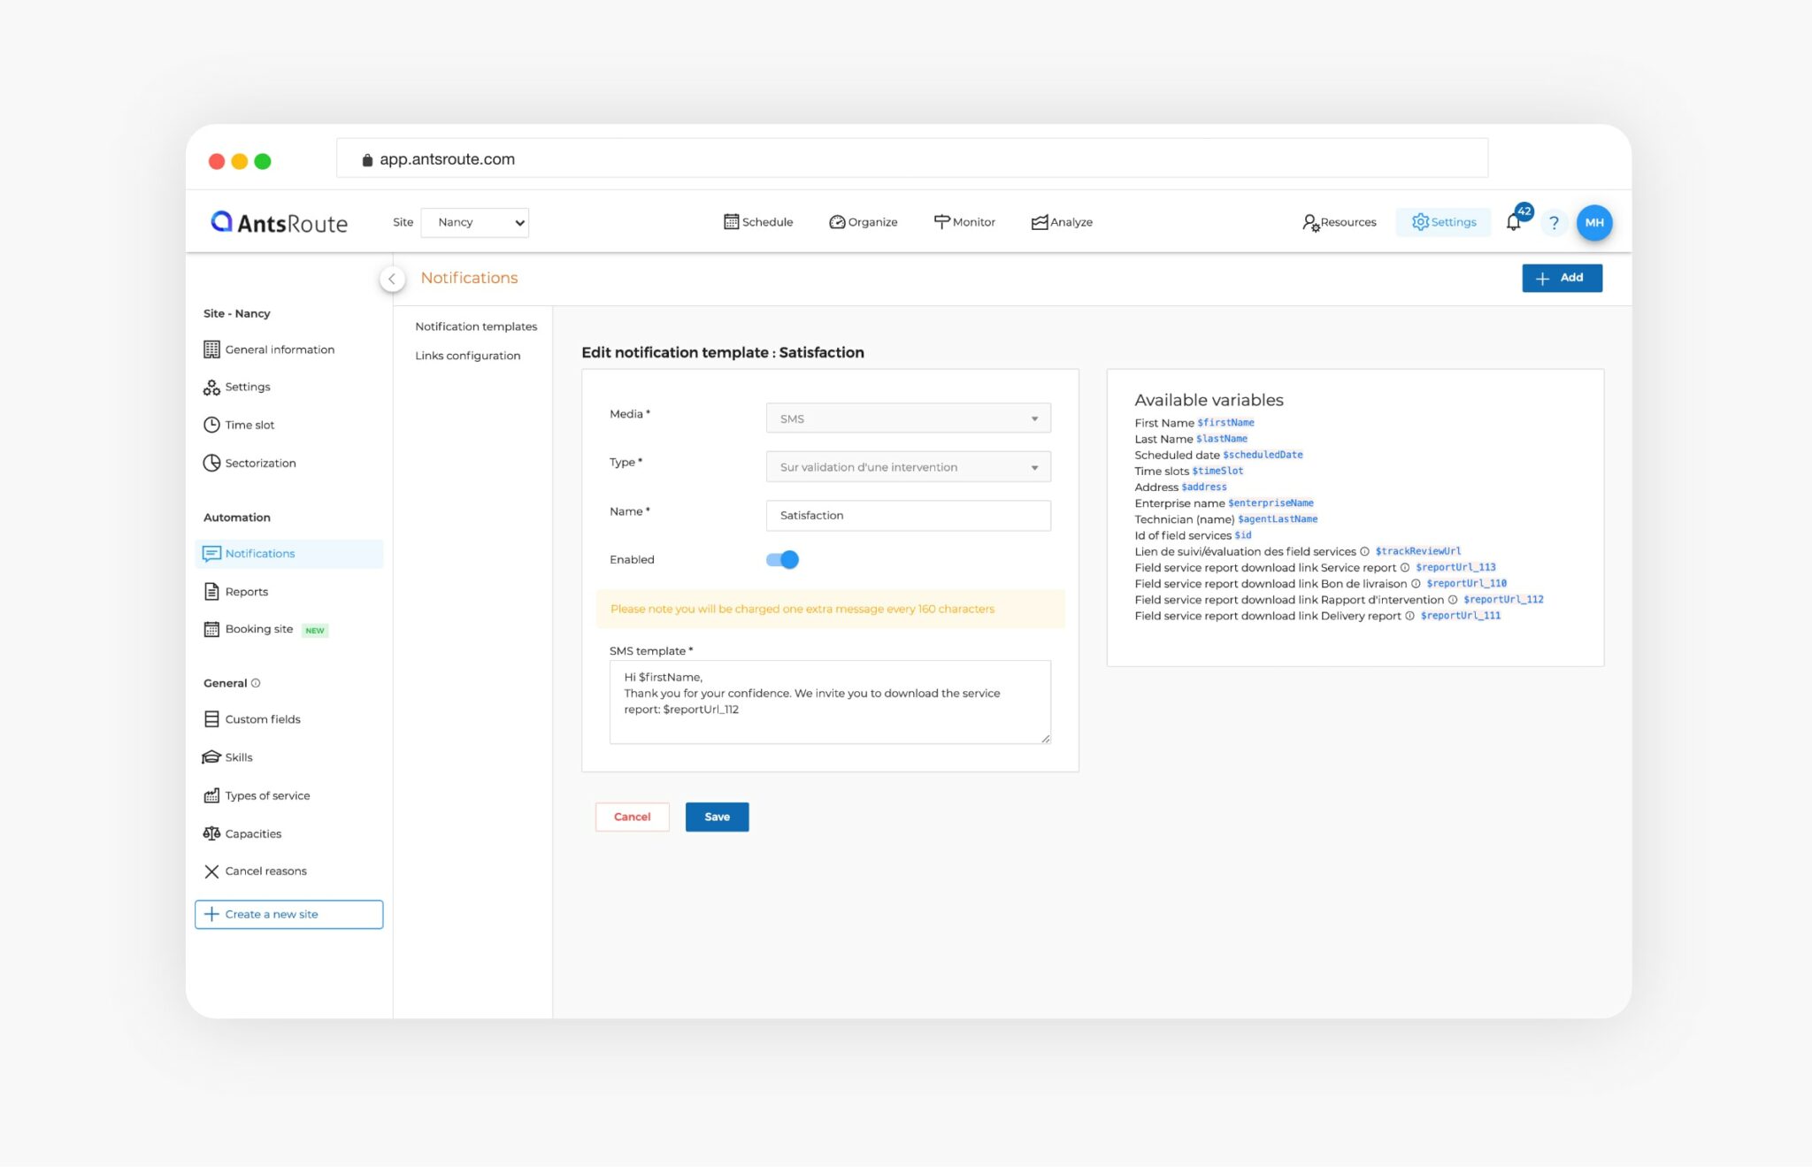Screen dimensions: 1812x1167
Task: Change the site using the Nancy dropdown
Action: click(x=475, y=222)
